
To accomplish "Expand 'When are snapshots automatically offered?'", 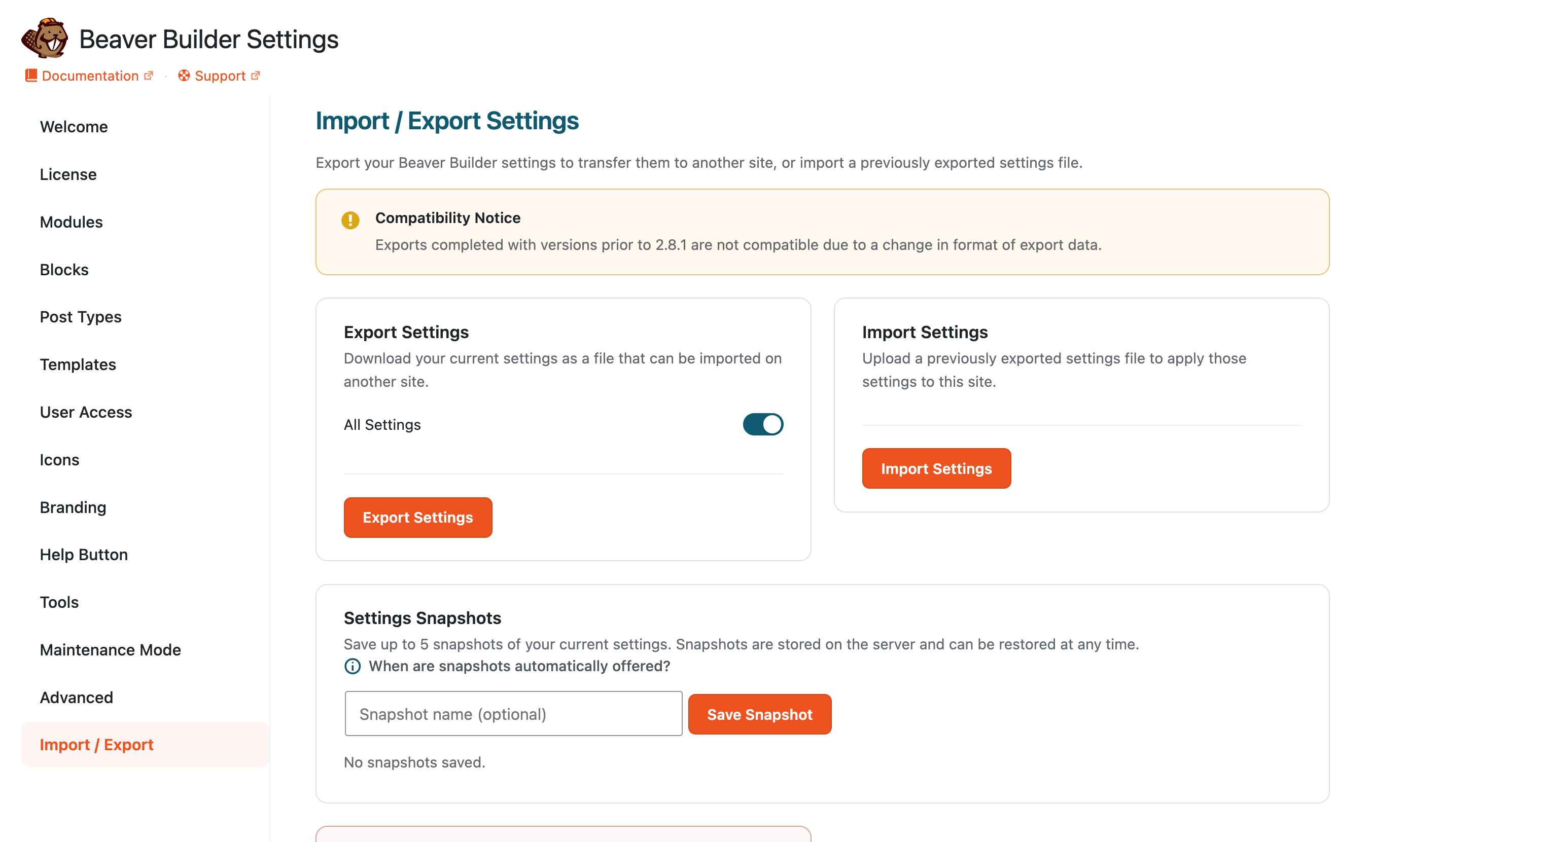I will [519, 666].
